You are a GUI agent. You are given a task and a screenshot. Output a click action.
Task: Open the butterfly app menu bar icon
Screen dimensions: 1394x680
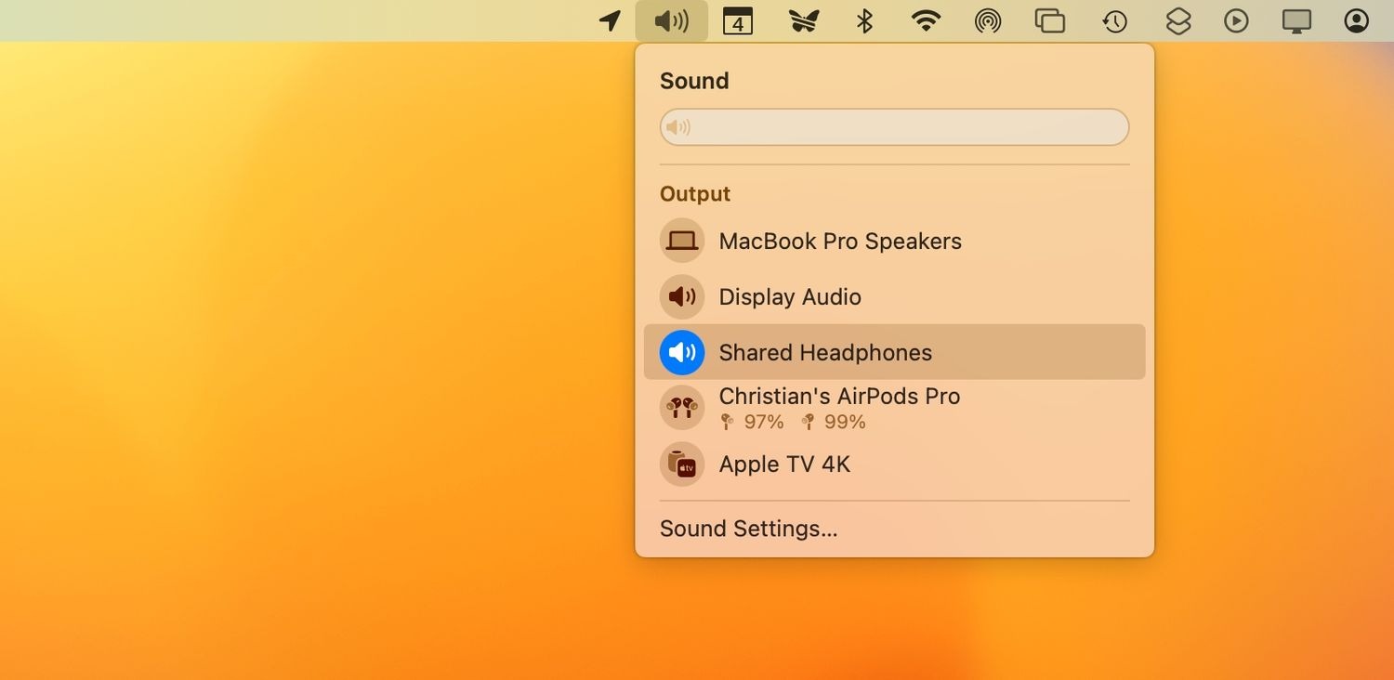(x=803, y=20)
